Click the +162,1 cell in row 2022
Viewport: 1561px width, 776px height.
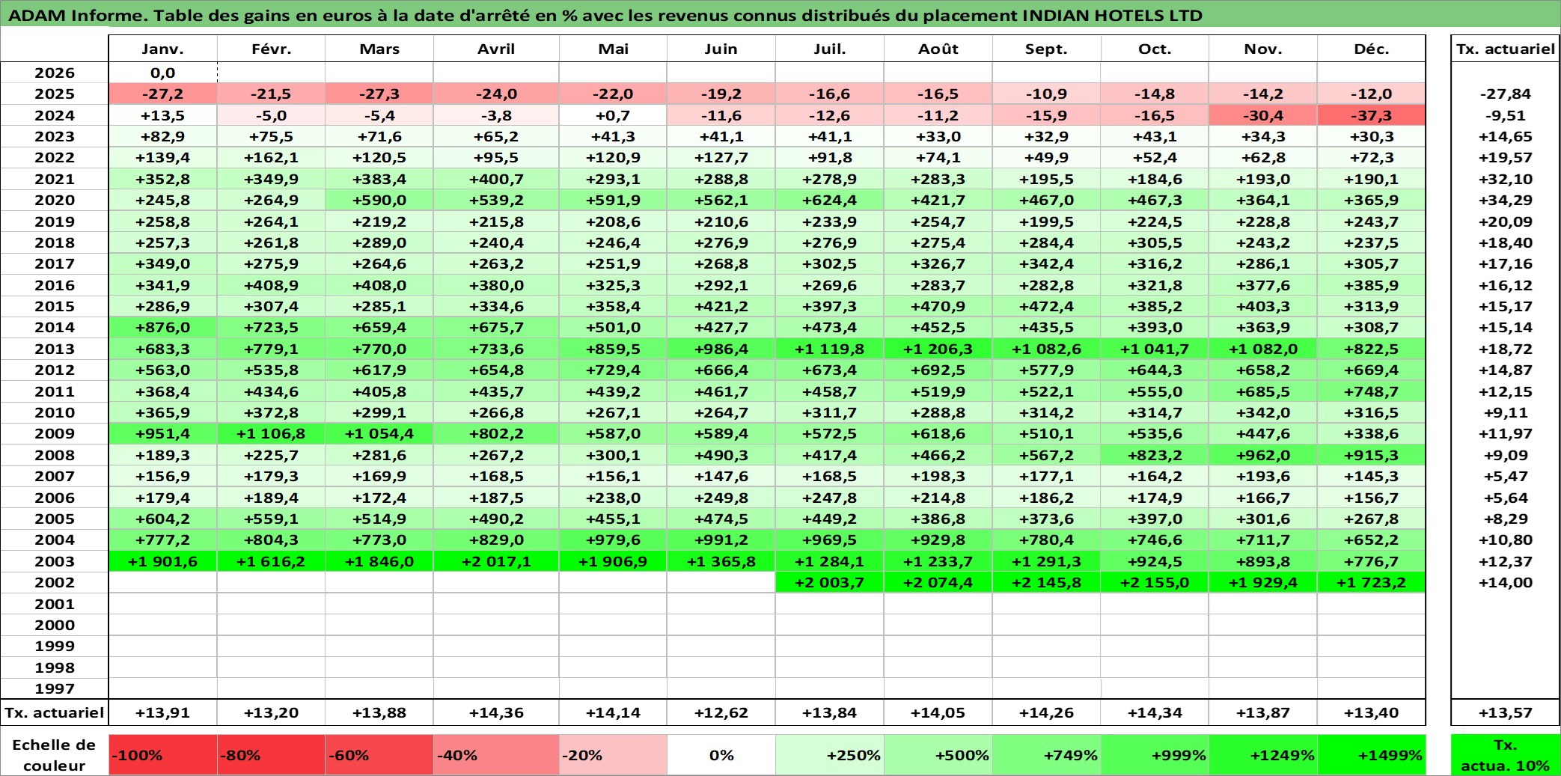pyautogui.click(x=271, y=157)
